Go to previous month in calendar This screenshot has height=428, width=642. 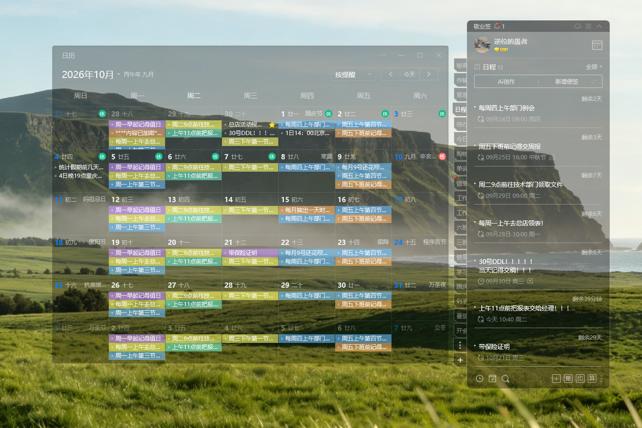point(390,74)
